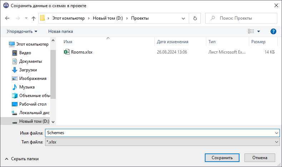Click the forward navigation arrow
Viewport: 282px width, 167px height.
18,18
